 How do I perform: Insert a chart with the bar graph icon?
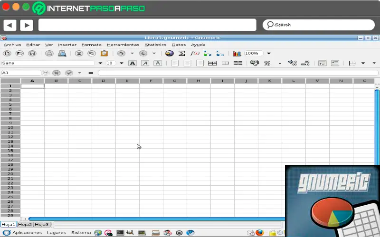[x=237, y=54]
